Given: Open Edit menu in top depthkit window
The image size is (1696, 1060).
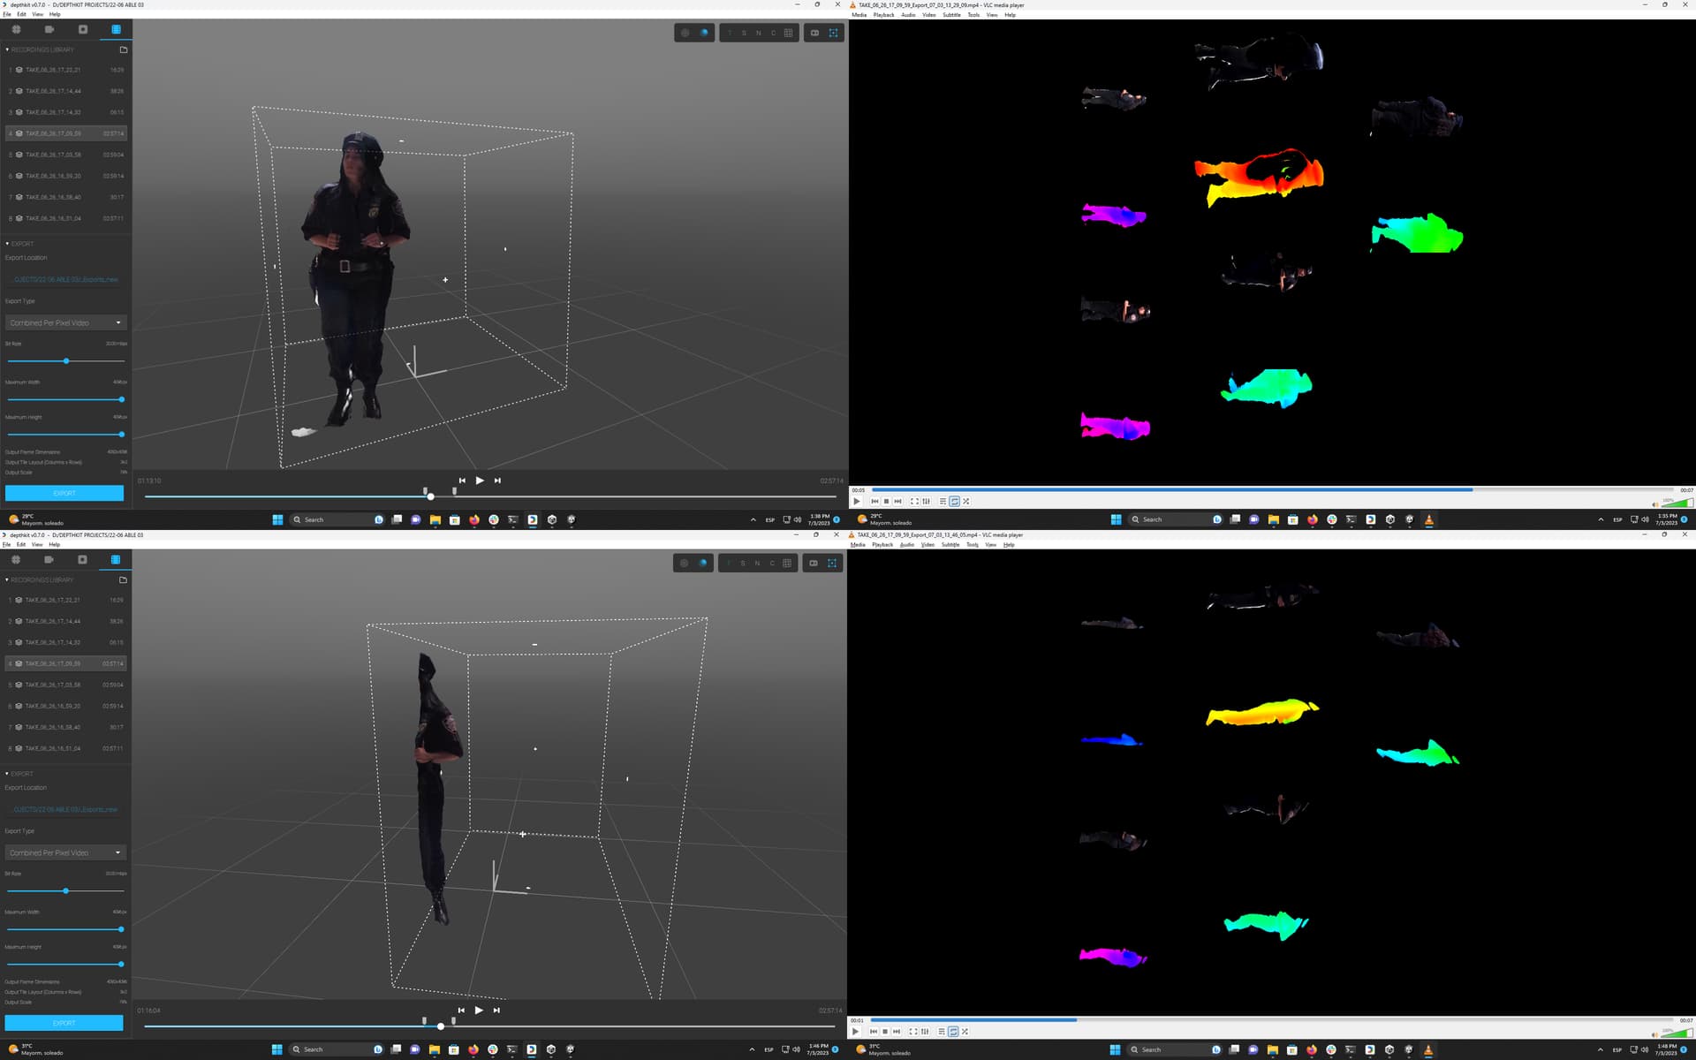Looking at the screenshot, I should pos(21,14).
